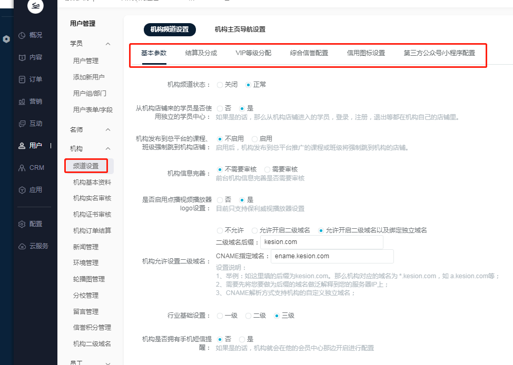Choose 一级 for 行业基础设置

[x=220, y=316]
